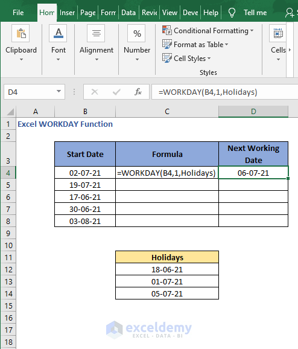
Task: Select cell with date 02-07-21
Action: (x=85, y=173)
